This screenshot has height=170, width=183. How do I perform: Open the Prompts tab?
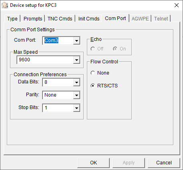(33, 18)
